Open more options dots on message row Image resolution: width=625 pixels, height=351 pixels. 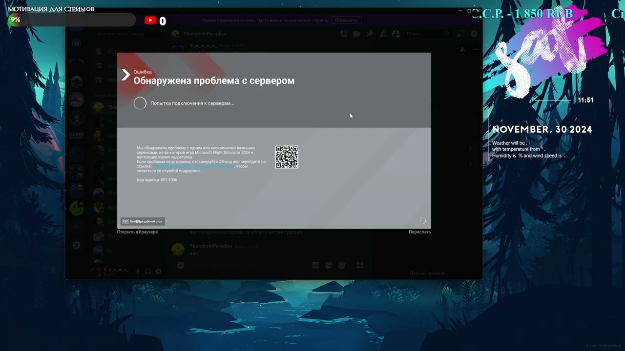tap(475, 50)
